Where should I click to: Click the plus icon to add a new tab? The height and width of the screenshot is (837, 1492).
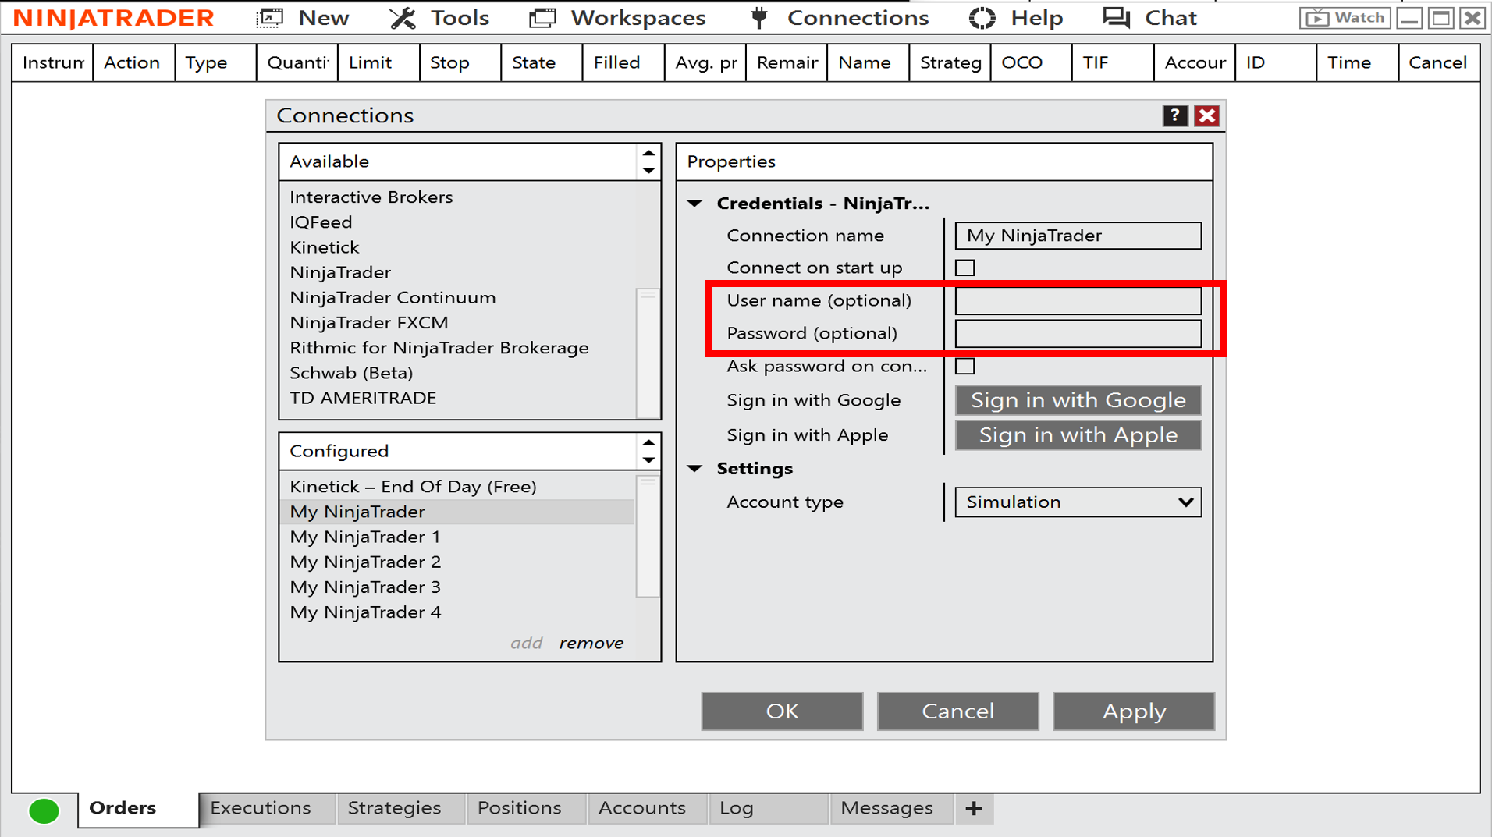tap(974, 809)
